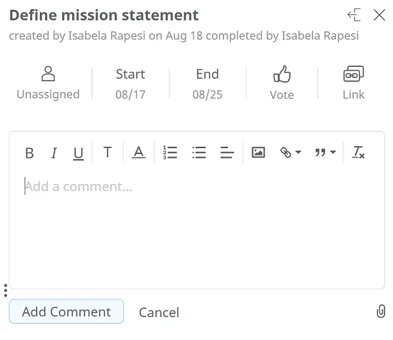Toggle underline text formatting
Viewport: 393px width, 340px height.
pyautogui.click(x=78, y=153)
